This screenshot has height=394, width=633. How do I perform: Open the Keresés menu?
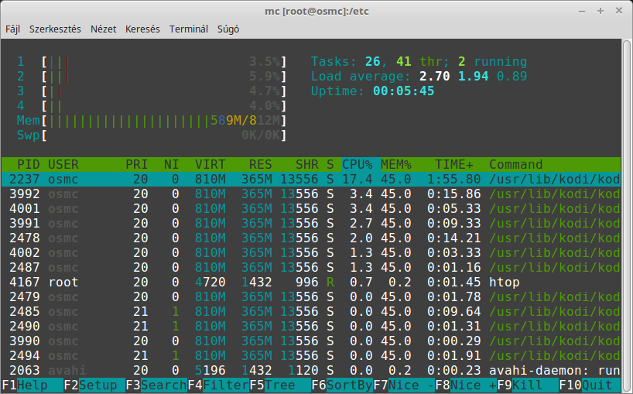pyautogui.click(x=142, y=29)
